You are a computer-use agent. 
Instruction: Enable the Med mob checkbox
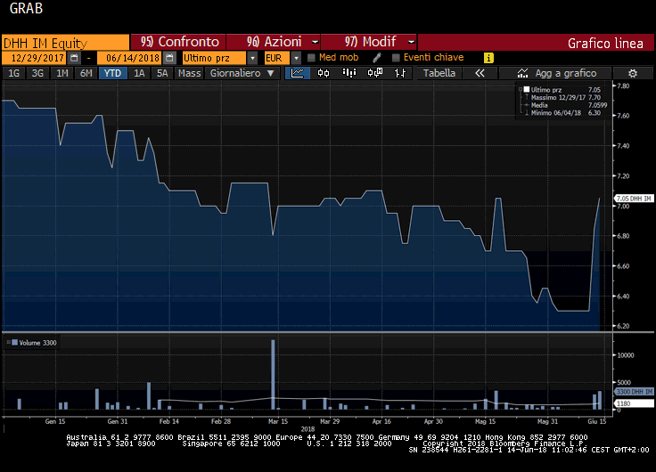click(x=311, y=58)
